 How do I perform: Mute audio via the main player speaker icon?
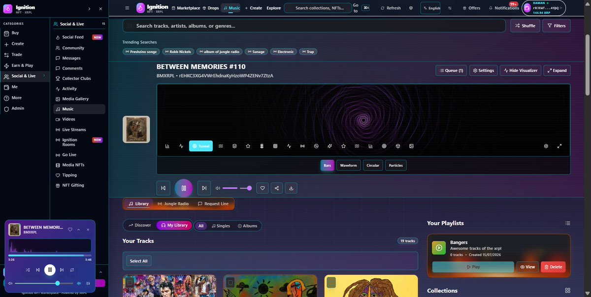point(218,188)
